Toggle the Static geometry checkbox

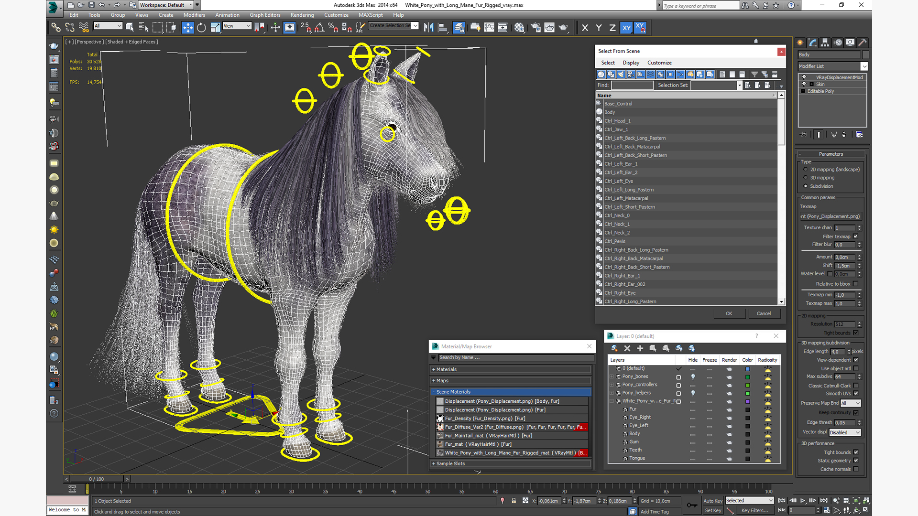click(856, 461)
